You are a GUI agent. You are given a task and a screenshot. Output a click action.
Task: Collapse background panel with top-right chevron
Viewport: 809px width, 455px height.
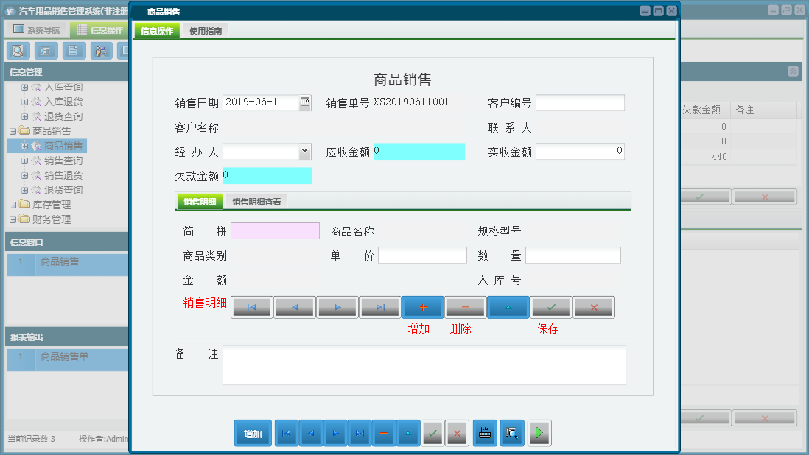793,71
